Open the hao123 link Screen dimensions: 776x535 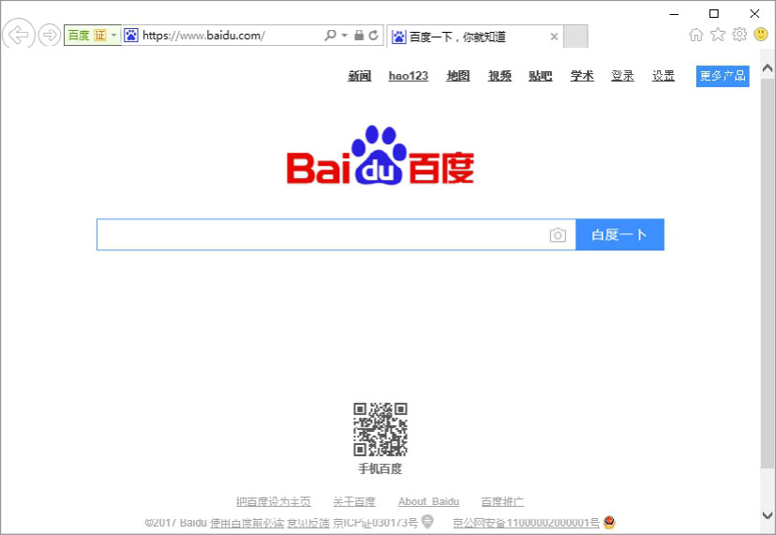click(x=409, y=76)
